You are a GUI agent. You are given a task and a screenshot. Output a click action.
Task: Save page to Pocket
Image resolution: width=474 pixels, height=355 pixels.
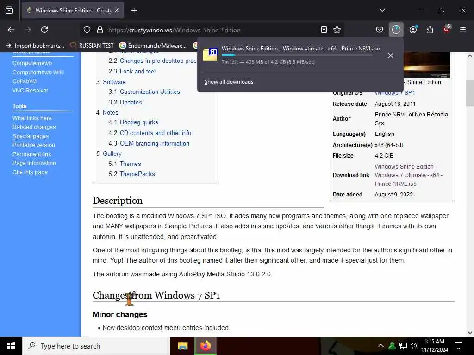(x=380, y=30)
